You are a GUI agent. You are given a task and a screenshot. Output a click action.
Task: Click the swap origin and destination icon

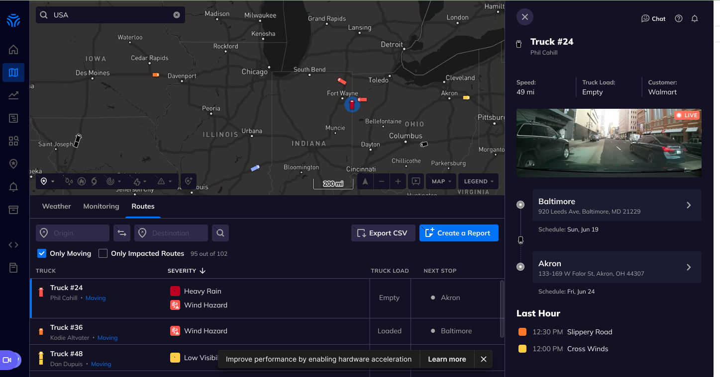point(122,233)
